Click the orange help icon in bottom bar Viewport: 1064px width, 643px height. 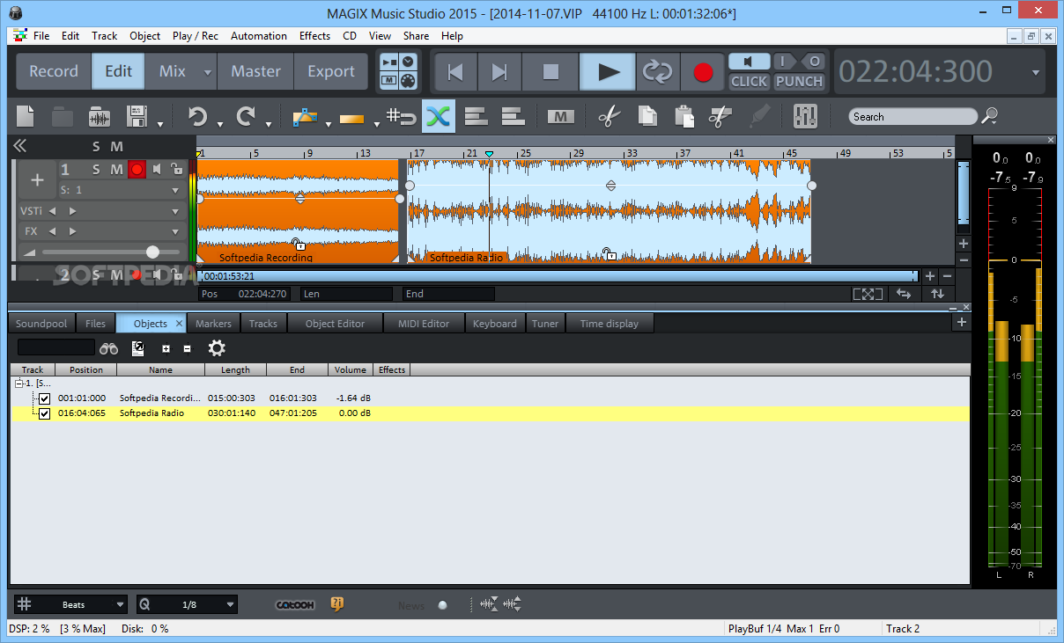click(x=336, y=603)
